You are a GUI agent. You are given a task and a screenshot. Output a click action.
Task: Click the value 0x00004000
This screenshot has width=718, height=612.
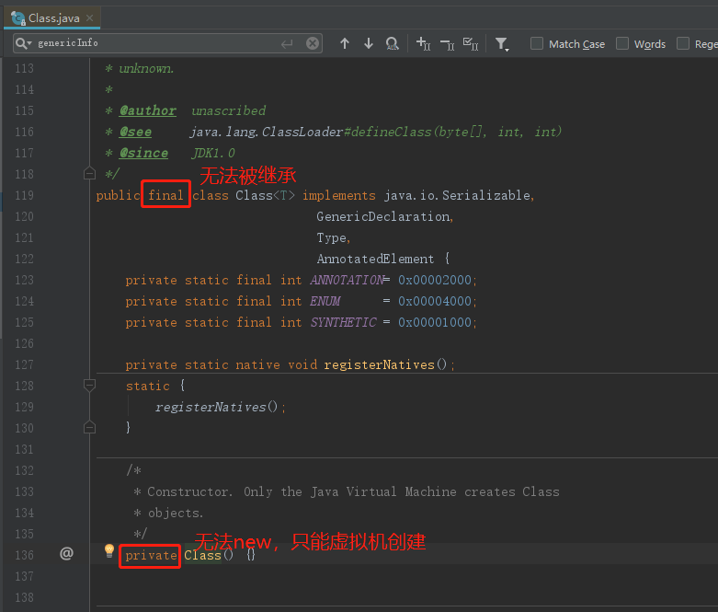pyautogui.click(x=435, y=301)
